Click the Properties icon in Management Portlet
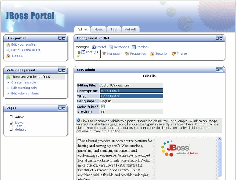The height and width of the screenshot is (180, 236). point(127,54)
